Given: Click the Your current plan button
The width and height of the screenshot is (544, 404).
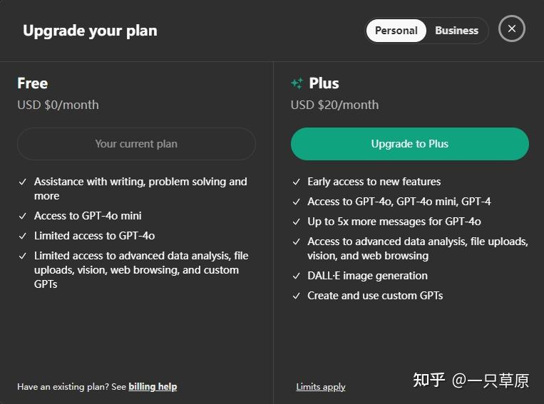Looking at the screenshot, I should 136,144.
